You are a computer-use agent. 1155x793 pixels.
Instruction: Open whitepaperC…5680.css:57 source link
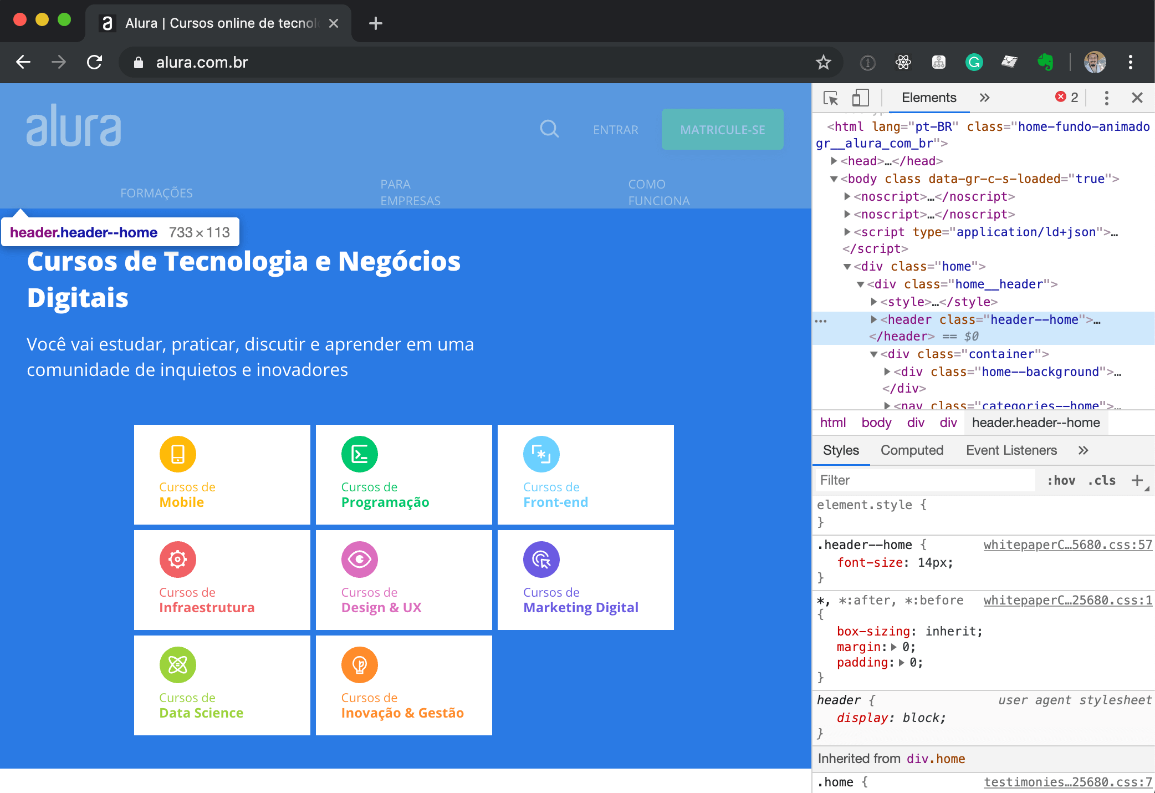(x=1067, y=545)
